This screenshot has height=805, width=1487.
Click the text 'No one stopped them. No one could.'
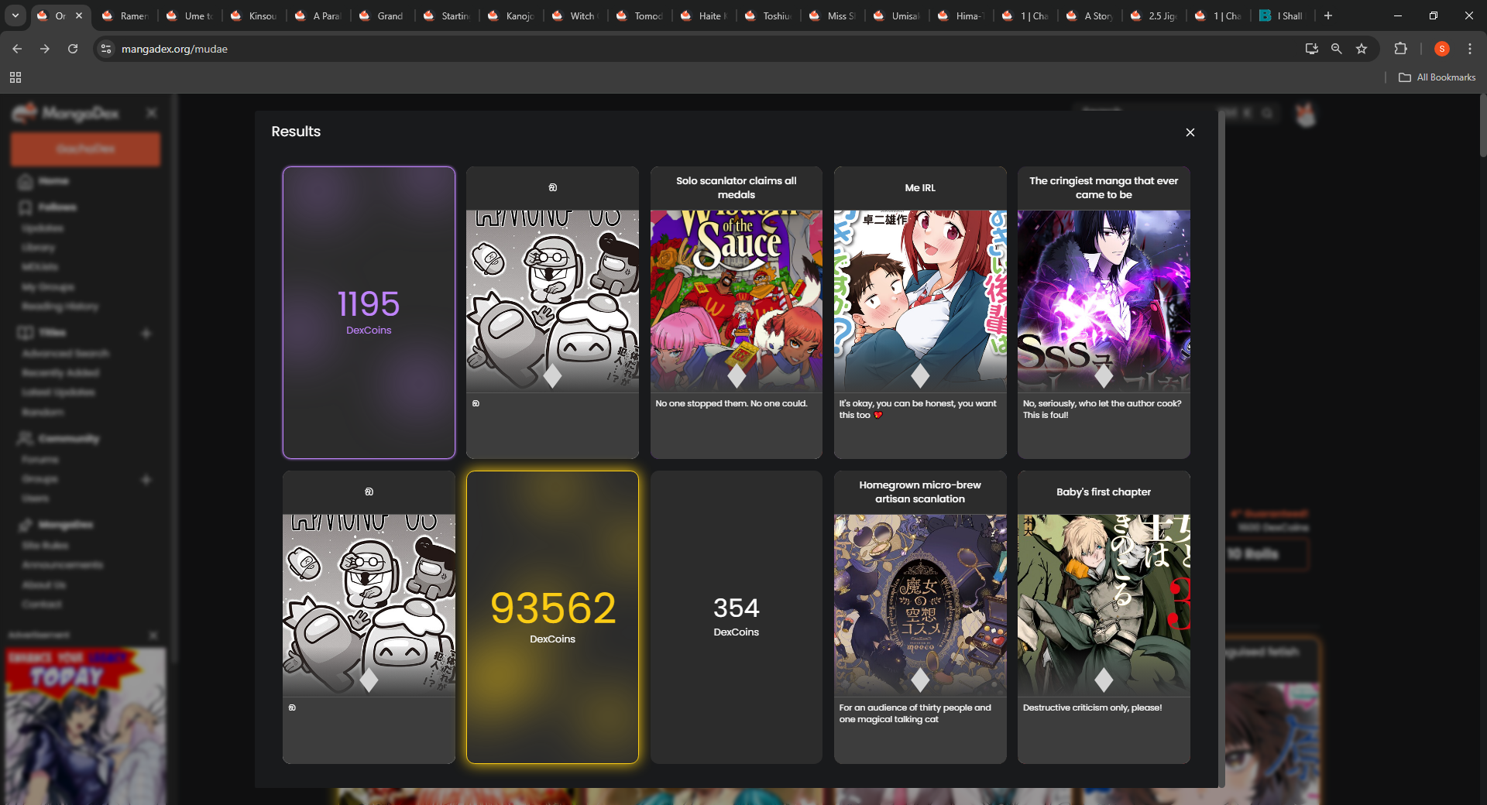[x=731, y=403]
